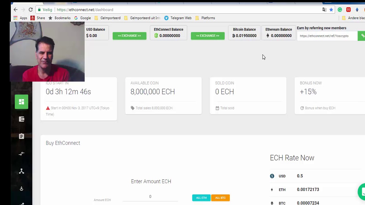
Task: Open the clipboard icon in sidebar
Action: click(21, 136)
